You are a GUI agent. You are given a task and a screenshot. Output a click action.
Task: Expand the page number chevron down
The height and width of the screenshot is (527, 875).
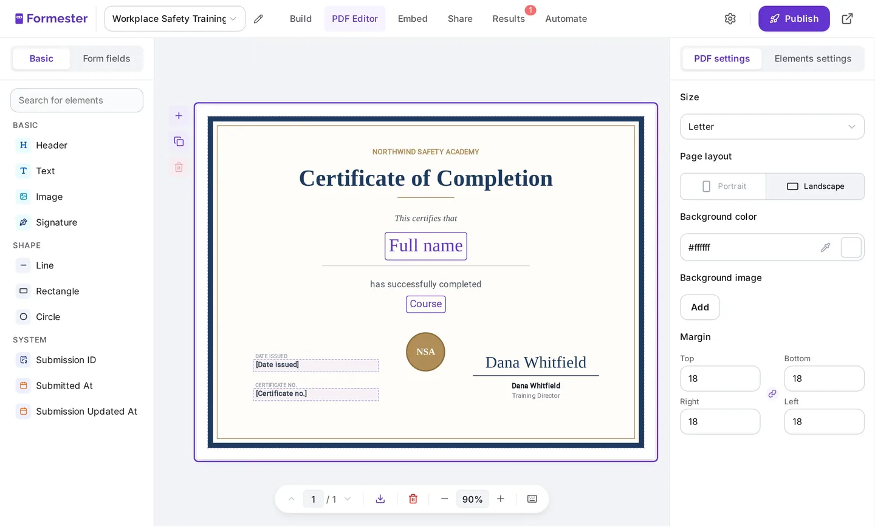348,499
